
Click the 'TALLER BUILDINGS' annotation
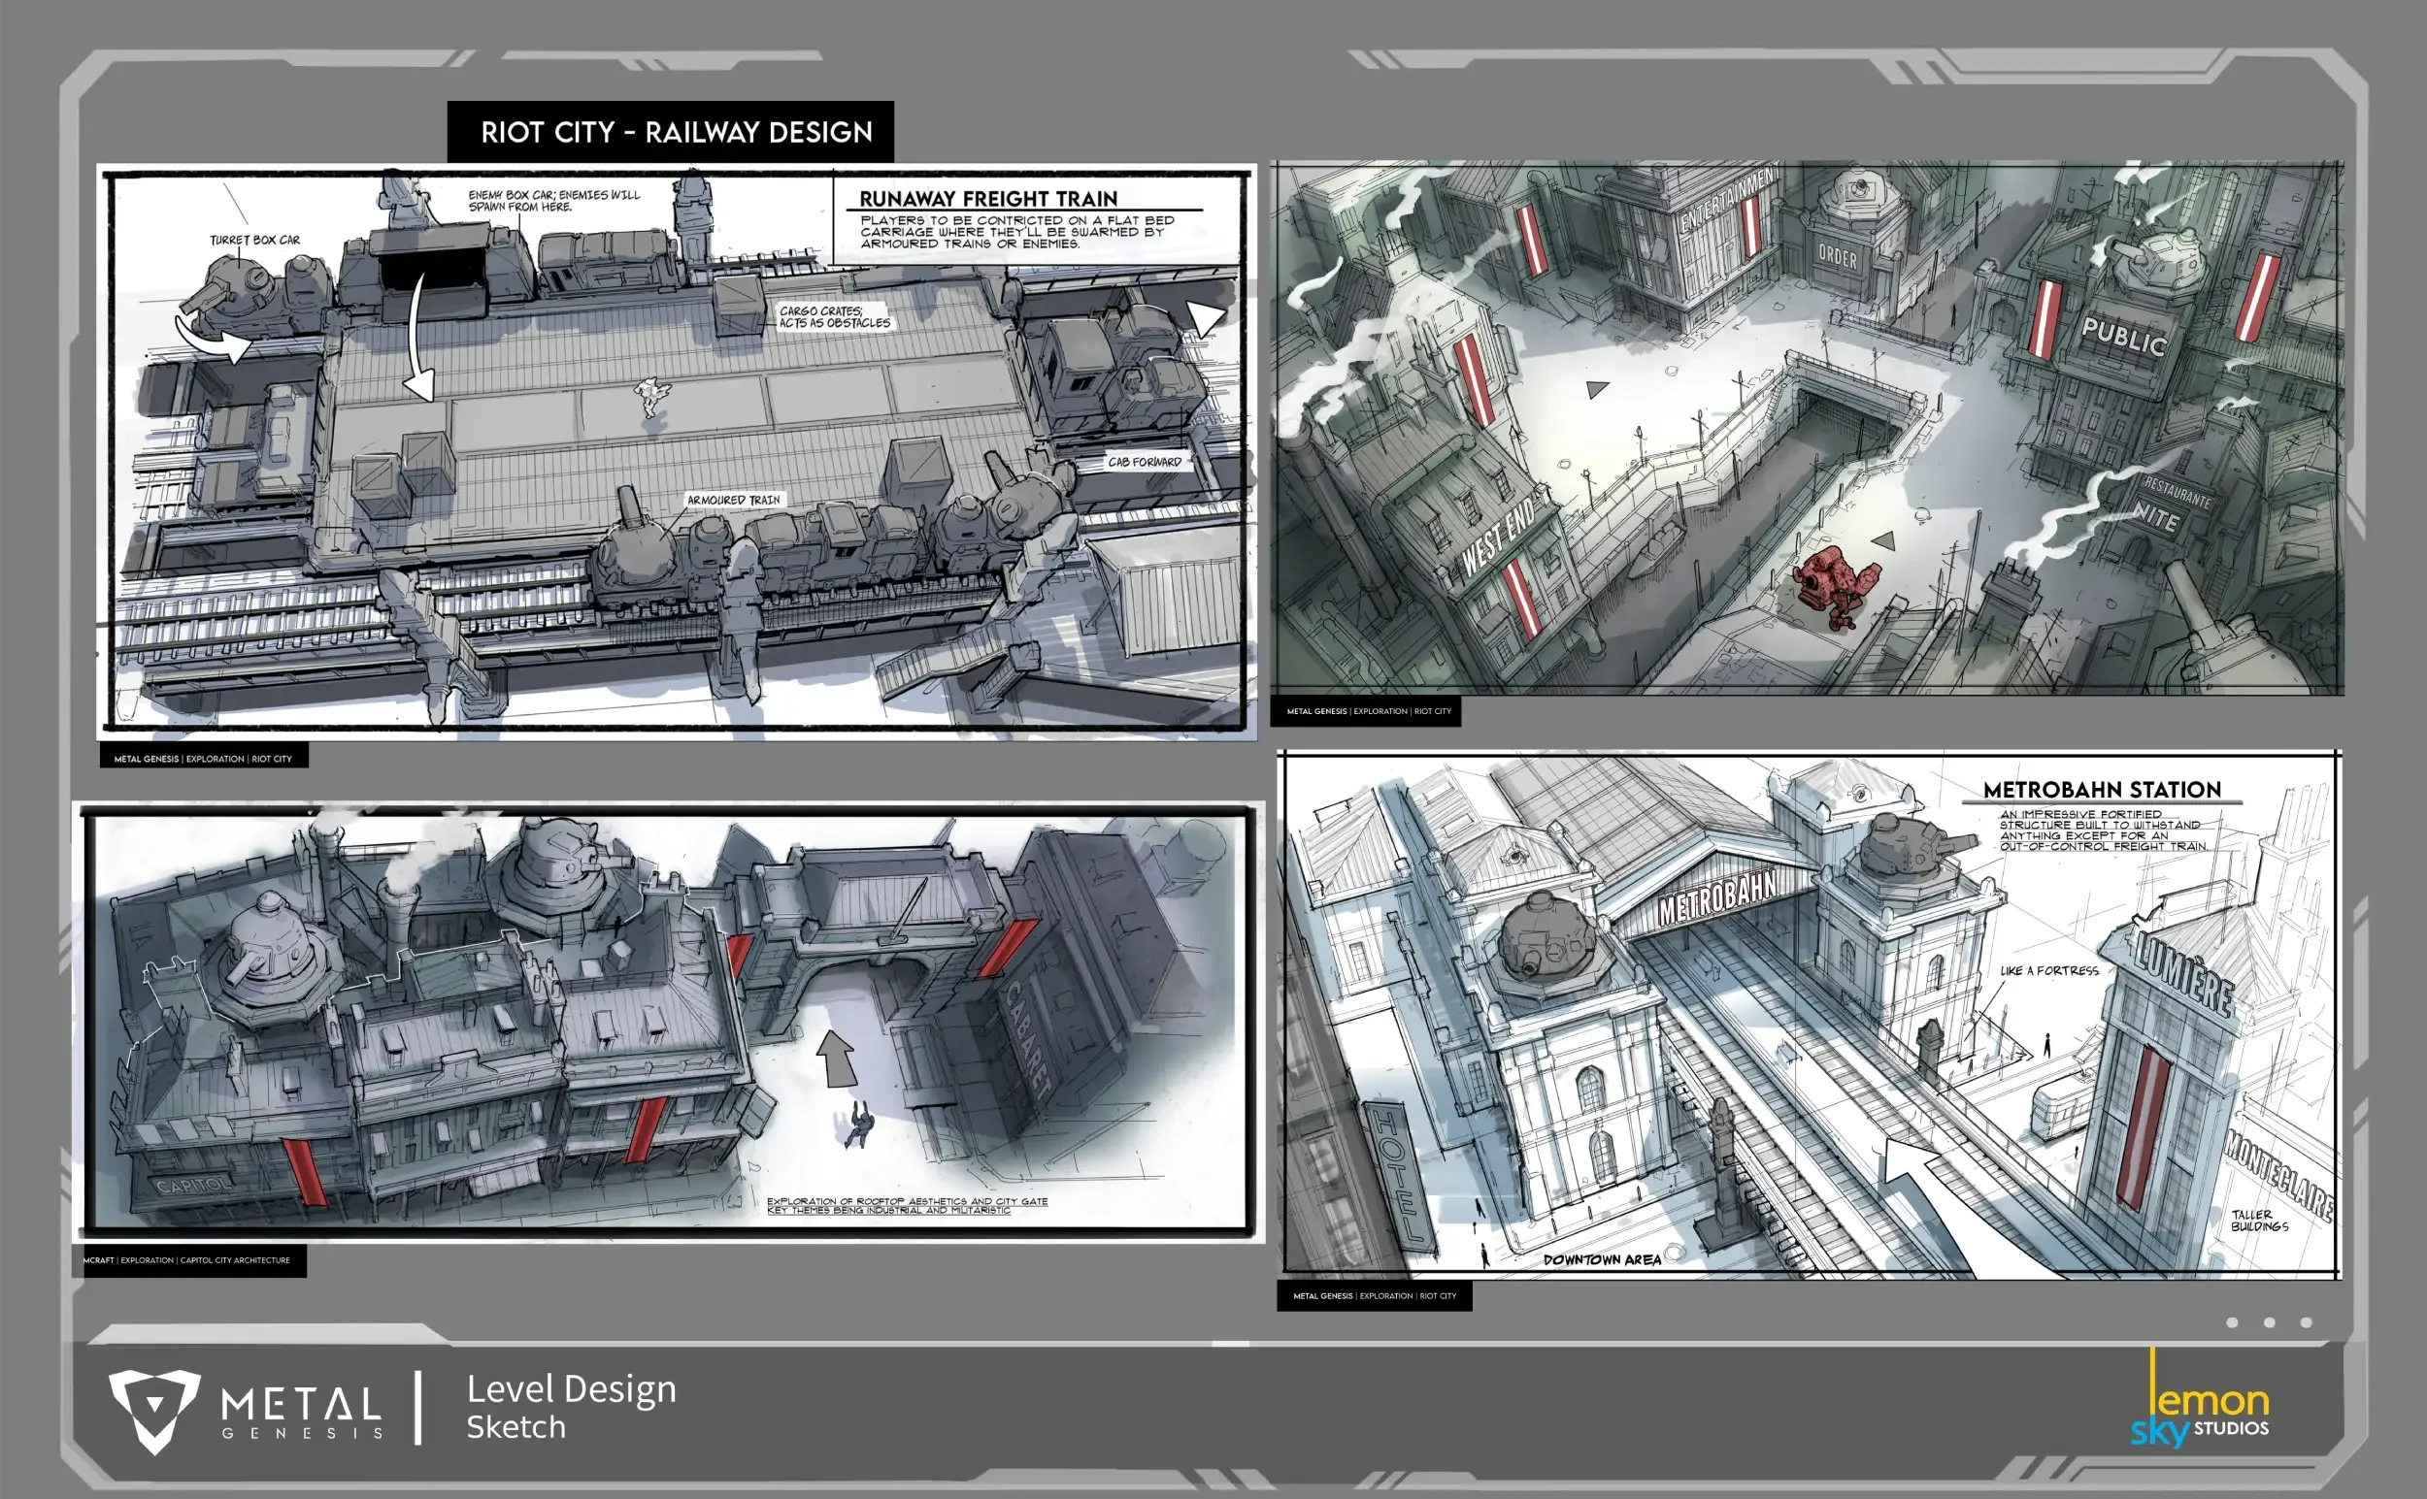pyautogui.click(x=2259, y=1221)
